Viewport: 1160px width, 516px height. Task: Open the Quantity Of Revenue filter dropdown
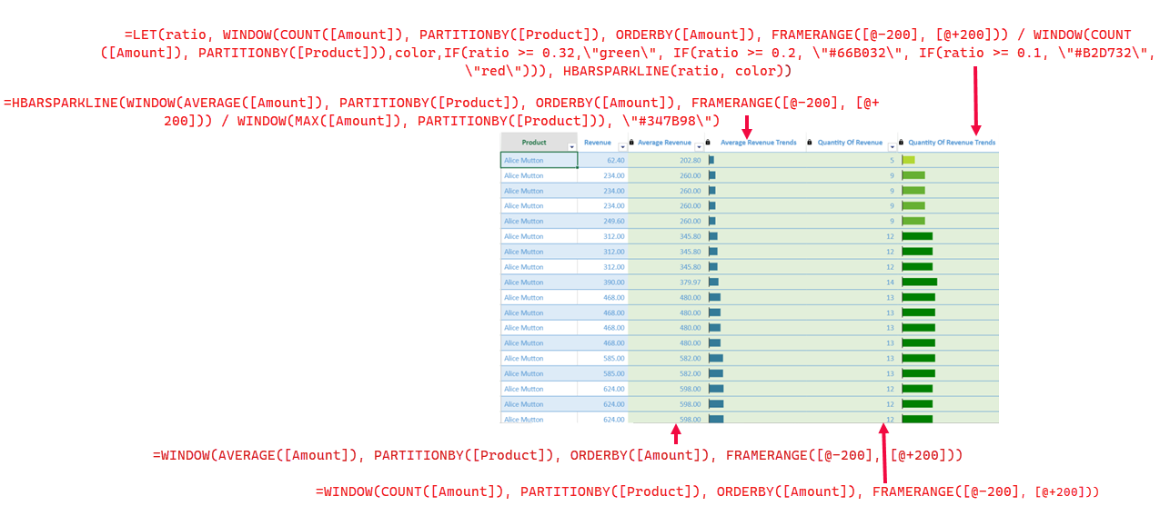[x=893, y=146]
